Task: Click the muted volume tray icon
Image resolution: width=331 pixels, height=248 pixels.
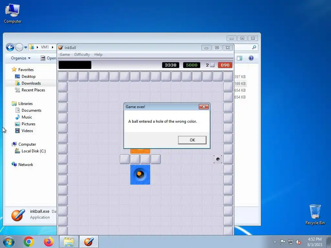Action: pyautogui.click(x=298, y=242)
